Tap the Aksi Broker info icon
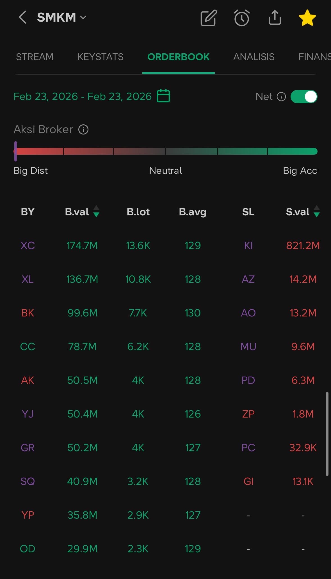 83,129
